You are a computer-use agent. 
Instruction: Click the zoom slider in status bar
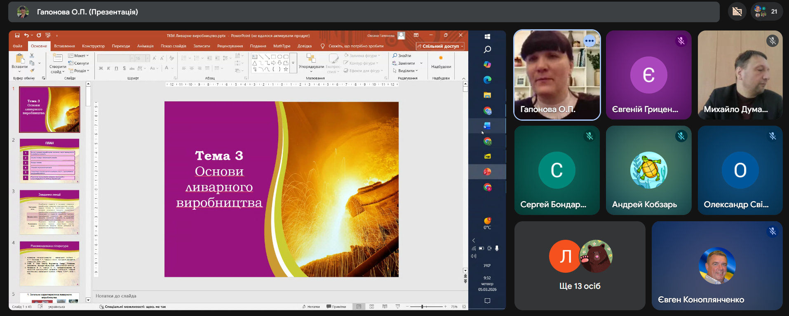(422, 307)
